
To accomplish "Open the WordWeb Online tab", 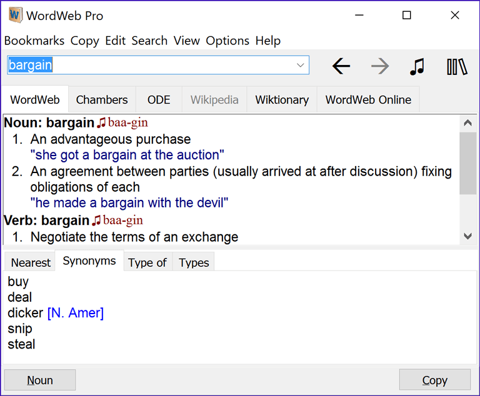I will [368, 100].
